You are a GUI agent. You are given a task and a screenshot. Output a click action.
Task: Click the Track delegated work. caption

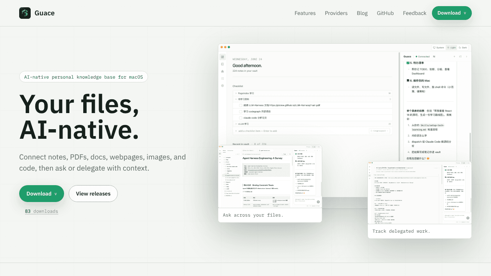click(x=401, y=231)
